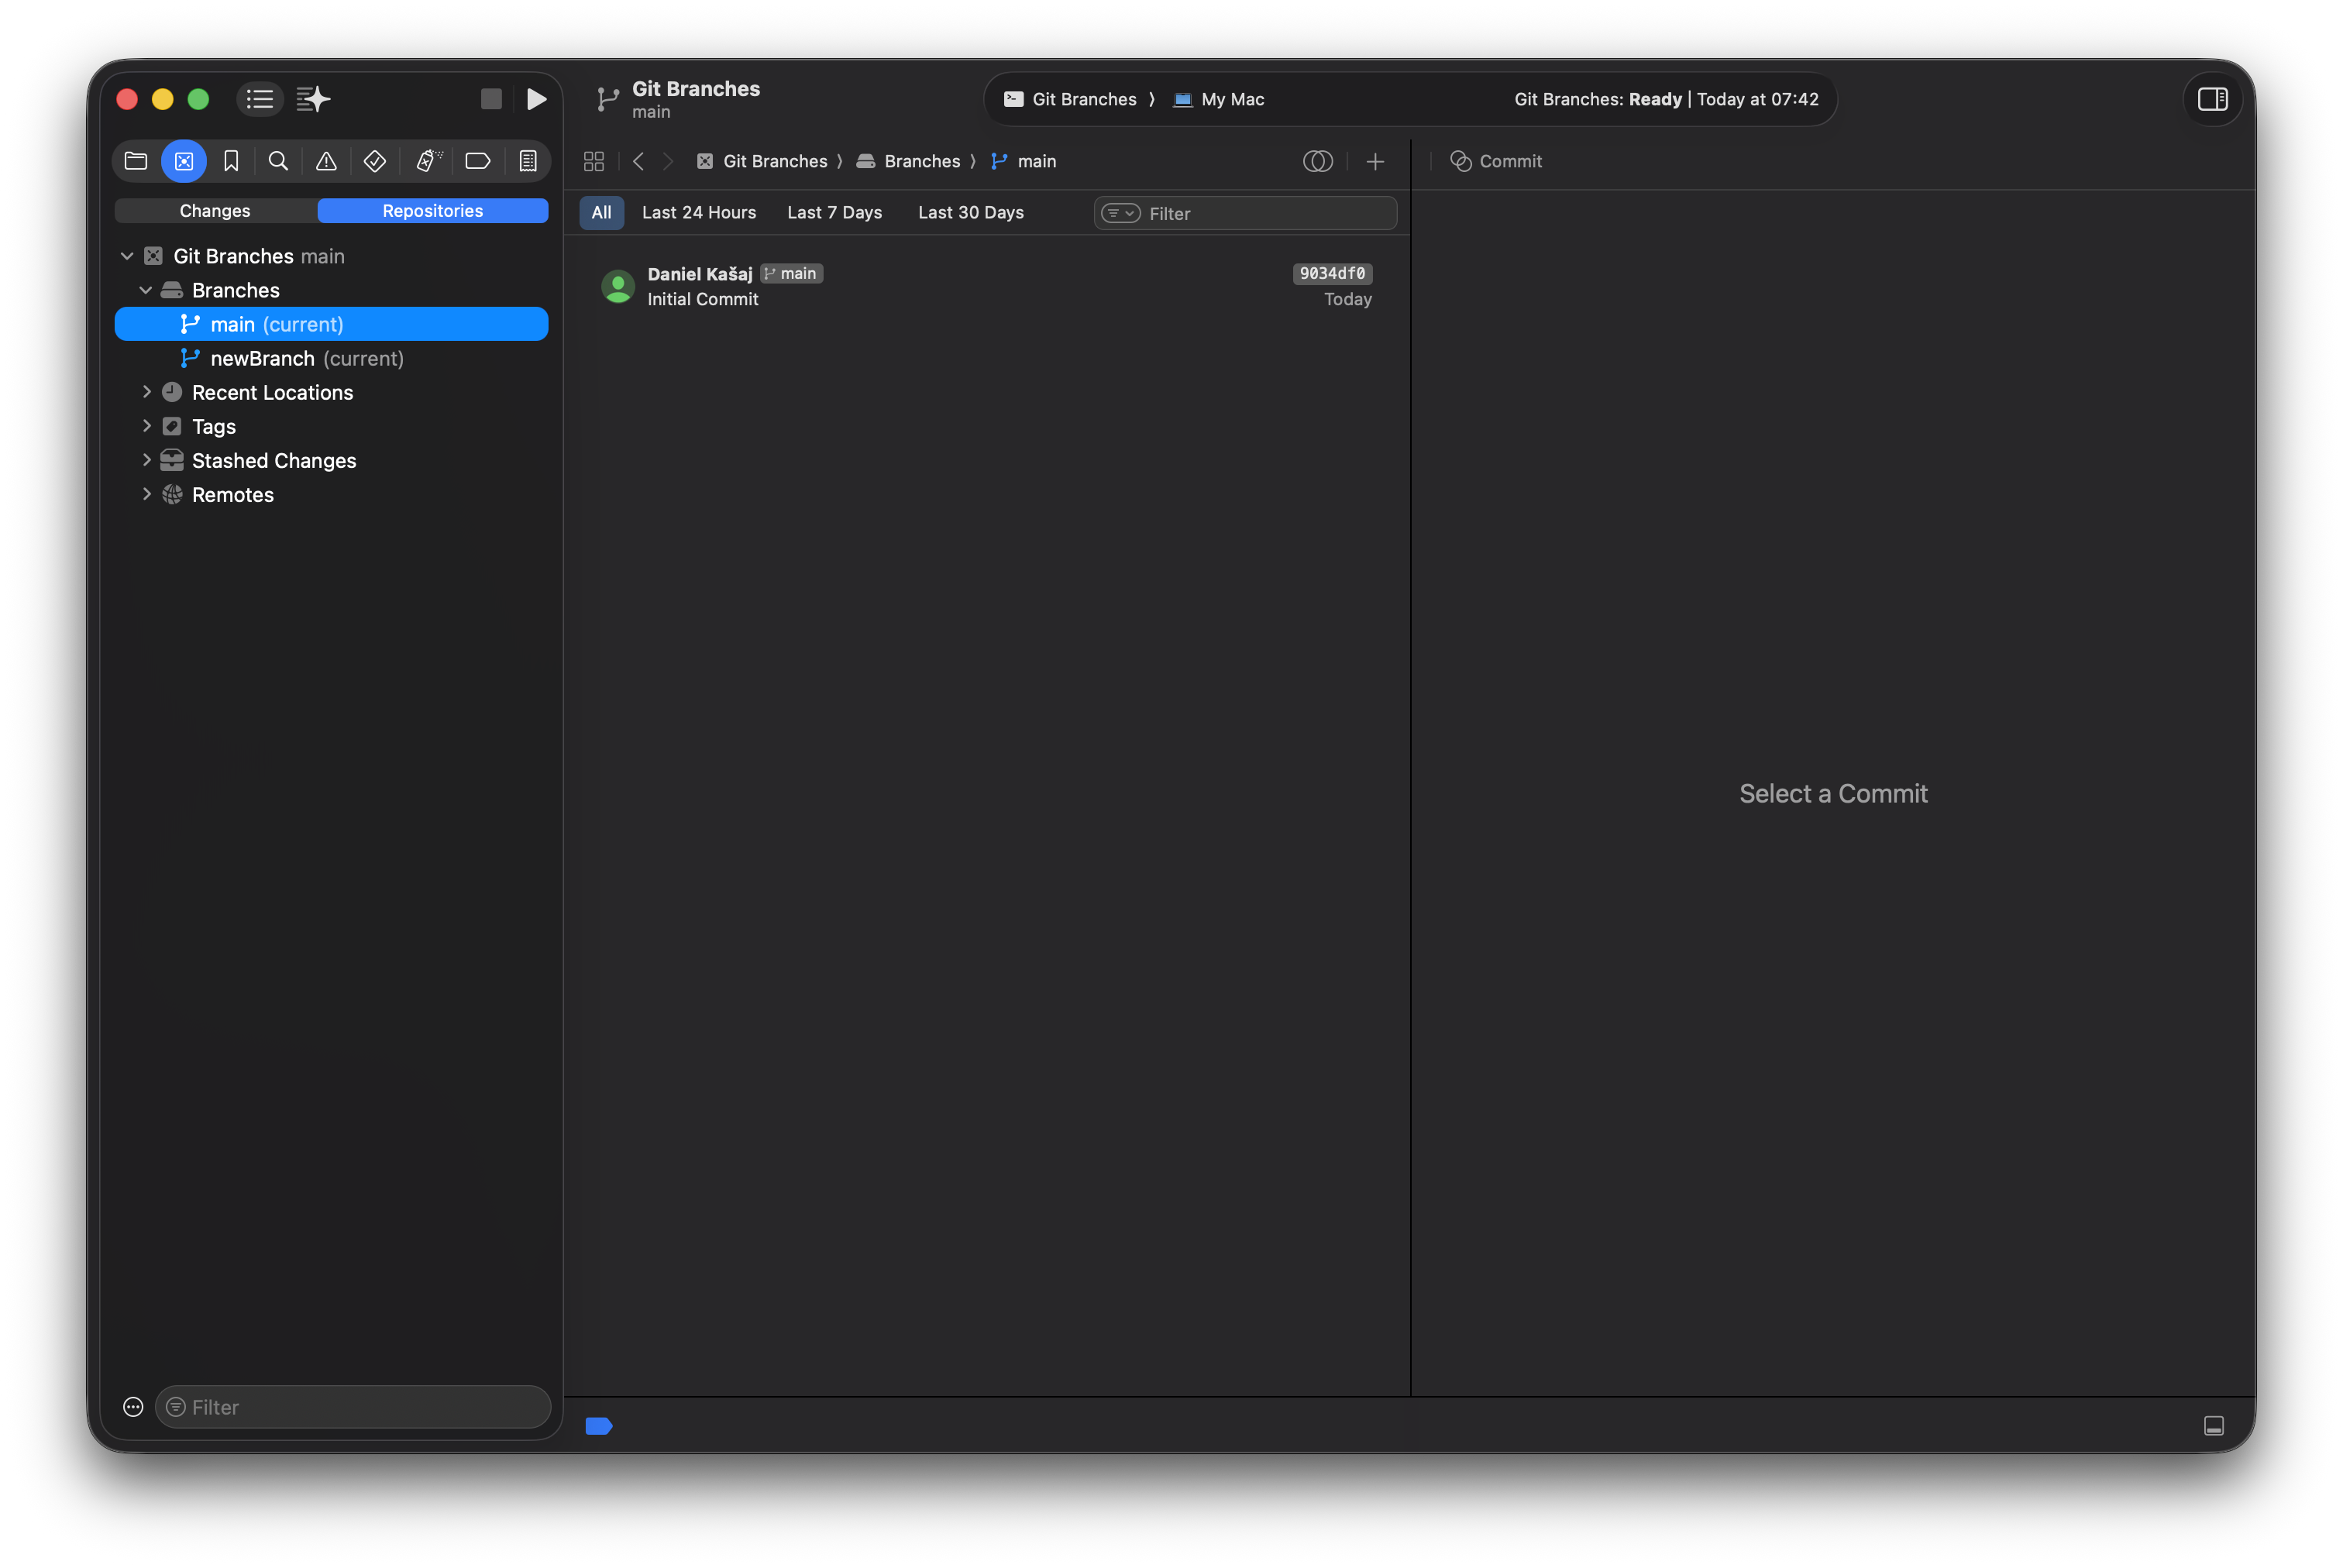Screen dimensions: 2343x1568
Task: Select the Bookmark navigator icon
Action: click(x=231, y=160)
